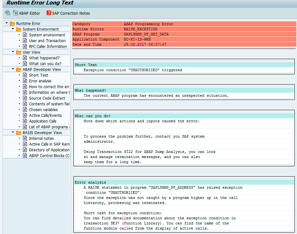Image resolution: width=297 pixels, height=234 pixels.
Task: Click the Short Text section heading
Action: coord(86,65)
